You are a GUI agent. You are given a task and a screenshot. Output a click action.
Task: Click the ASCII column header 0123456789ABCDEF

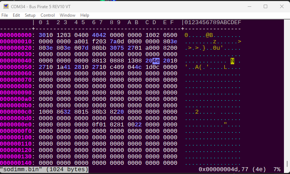click(x=213, y=22)
